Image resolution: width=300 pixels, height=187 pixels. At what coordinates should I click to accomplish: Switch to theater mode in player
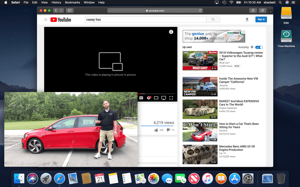click(156, 98)
